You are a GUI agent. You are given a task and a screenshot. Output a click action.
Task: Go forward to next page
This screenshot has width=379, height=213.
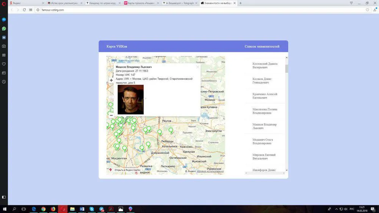coord(18,10)
